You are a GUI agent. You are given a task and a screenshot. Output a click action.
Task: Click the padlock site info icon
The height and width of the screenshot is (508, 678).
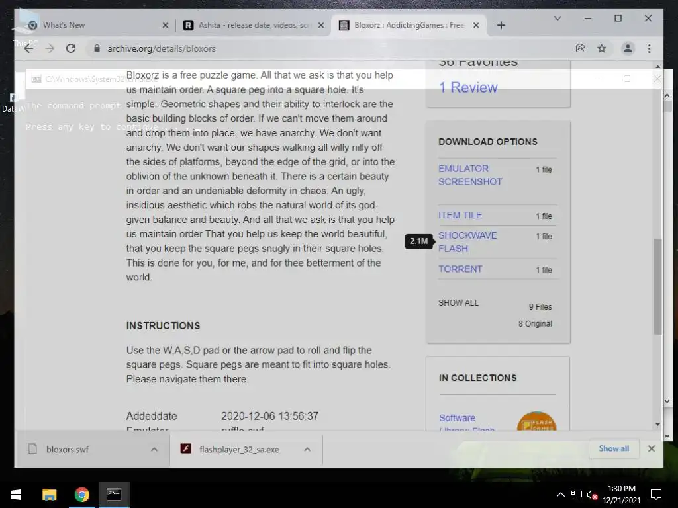click(x=97, y=48)
